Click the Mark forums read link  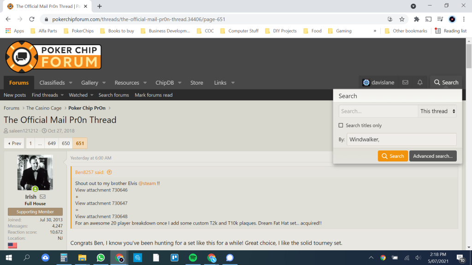tap(153, 95)
